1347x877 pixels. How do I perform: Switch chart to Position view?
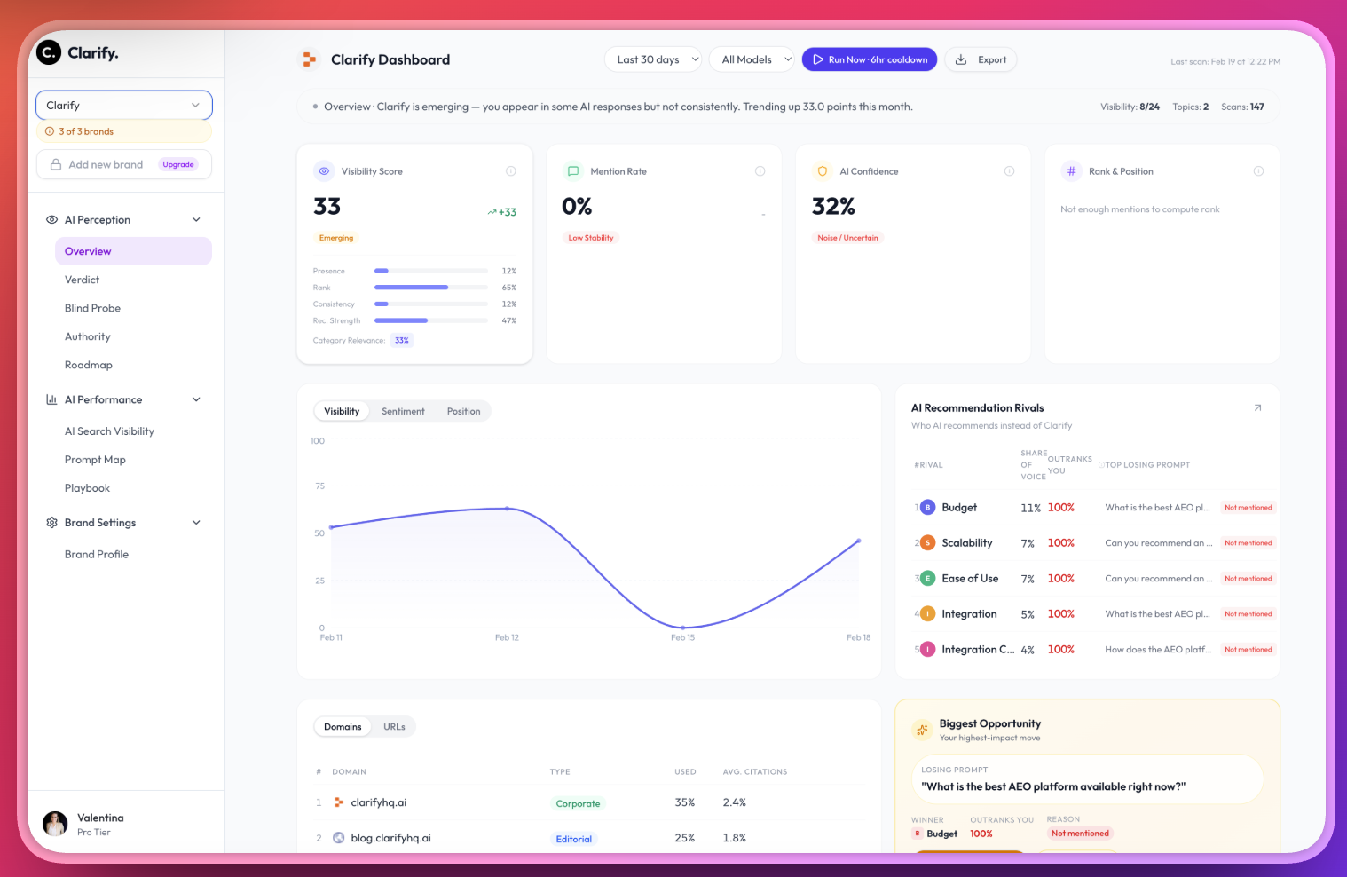tap(463, 411)
